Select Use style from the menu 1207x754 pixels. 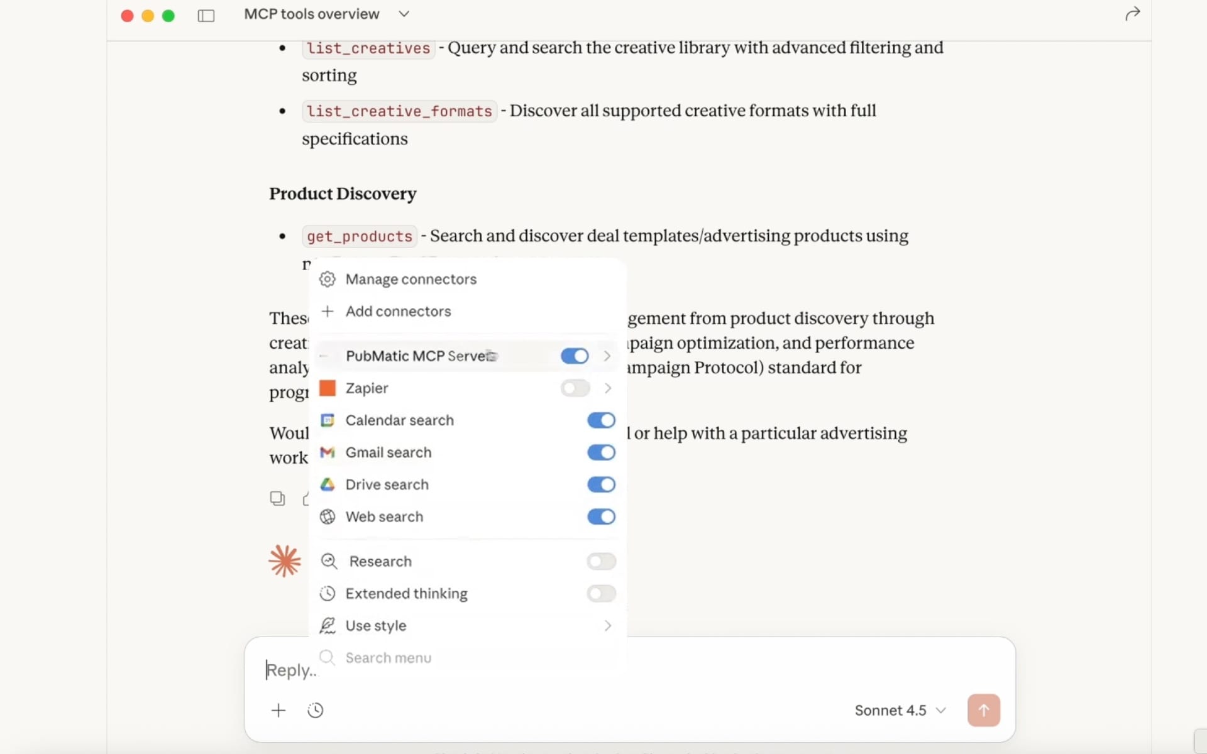point(377,625)
